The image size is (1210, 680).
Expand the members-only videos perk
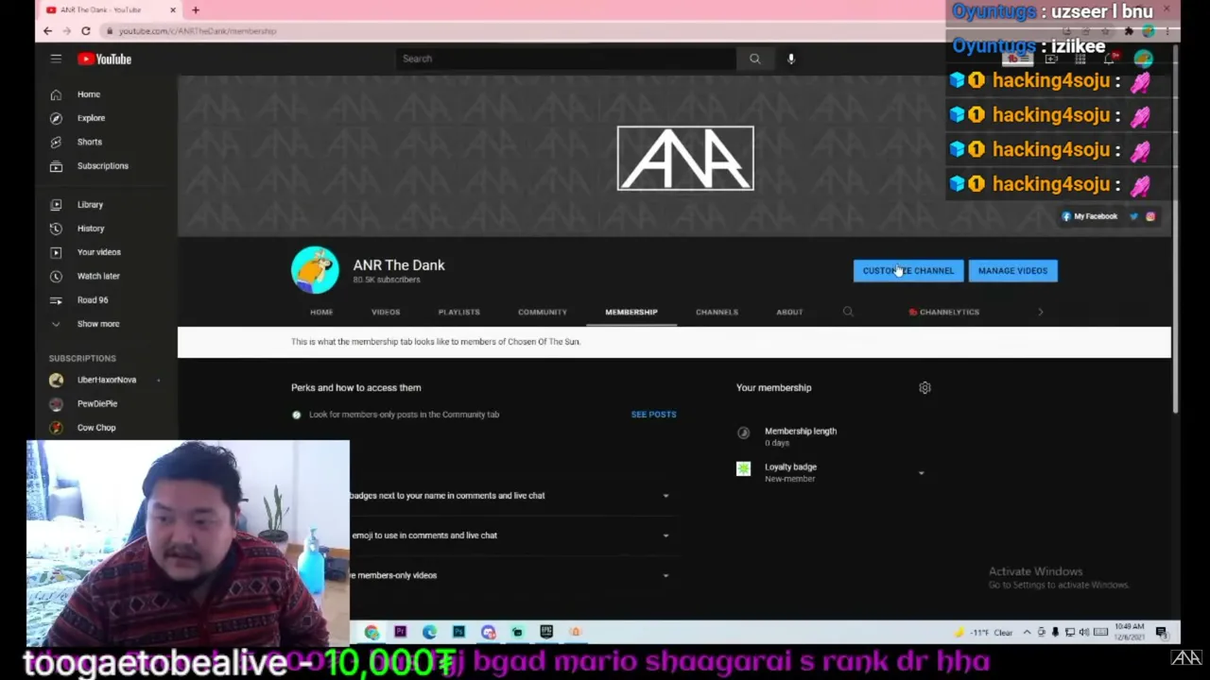[x=665, y=575]
